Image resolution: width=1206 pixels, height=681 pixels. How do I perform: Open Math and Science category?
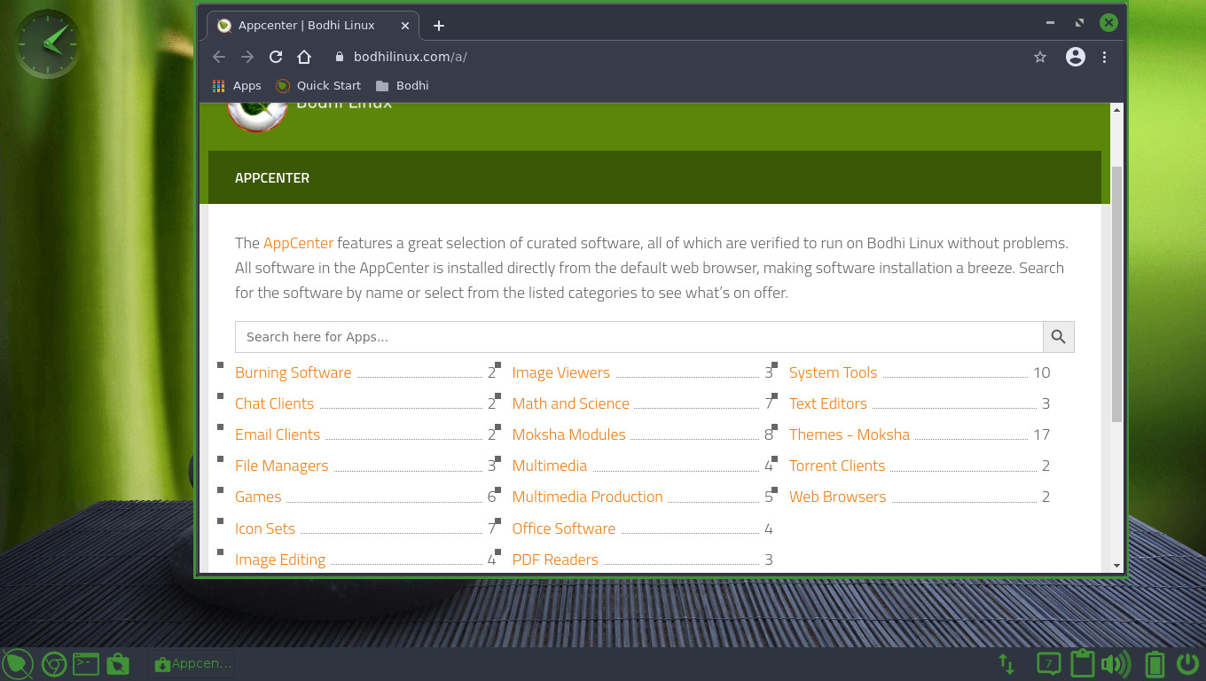[571, 403]
